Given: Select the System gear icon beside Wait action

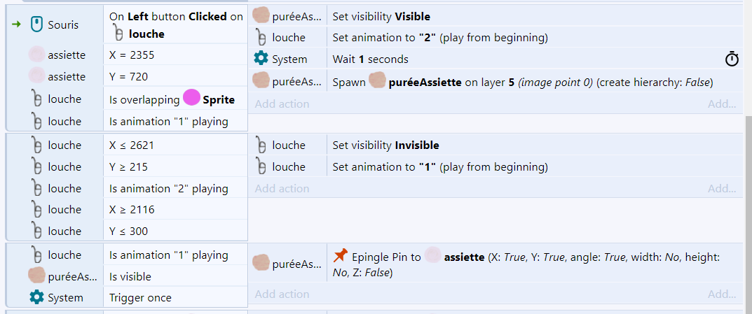Looking at the screenshot, I should 261,59.
